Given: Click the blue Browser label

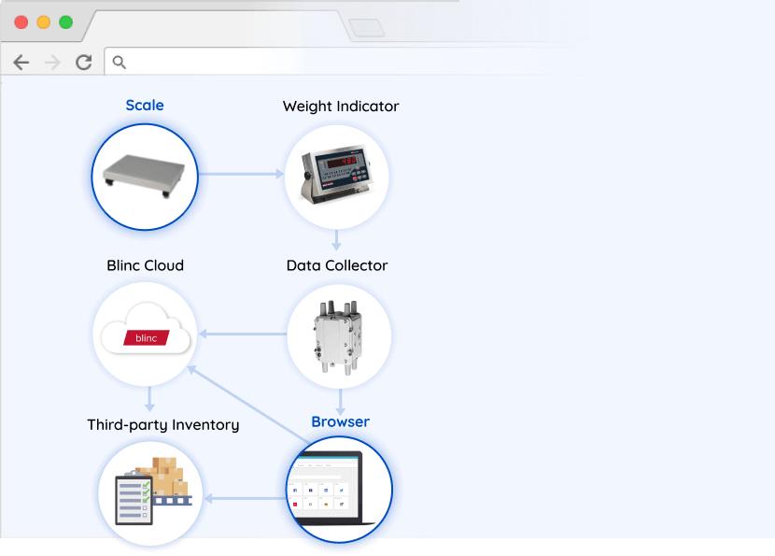Looking at the screenshot, I should point(340,422).
